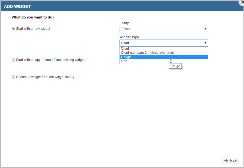Select Start with a copy of existing widgets

[x=13, y=60]
